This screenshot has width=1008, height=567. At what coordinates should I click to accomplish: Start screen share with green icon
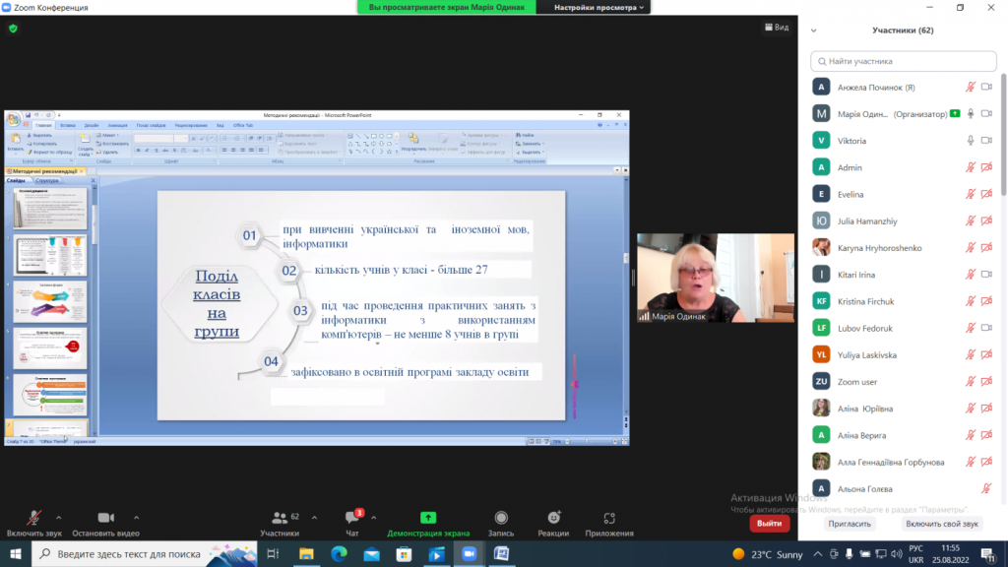[x=428, y=518]
